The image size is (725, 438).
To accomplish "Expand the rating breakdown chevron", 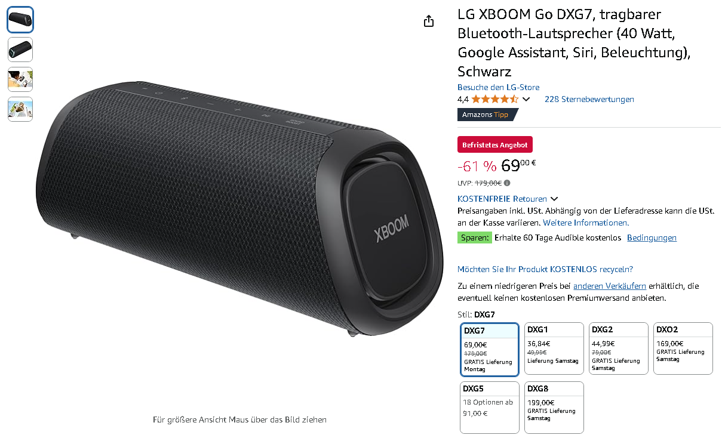I will 526,99.
